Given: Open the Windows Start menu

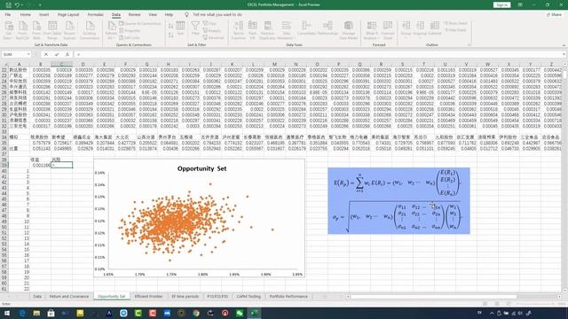Looking at the screenshot, I should tap(7, 313).
